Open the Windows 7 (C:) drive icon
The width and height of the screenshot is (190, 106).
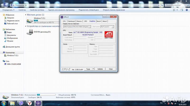[30, 20]
